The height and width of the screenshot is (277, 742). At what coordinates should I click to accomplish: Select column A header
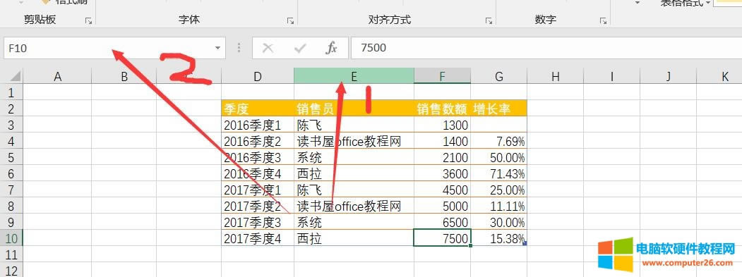pos(57,76)
